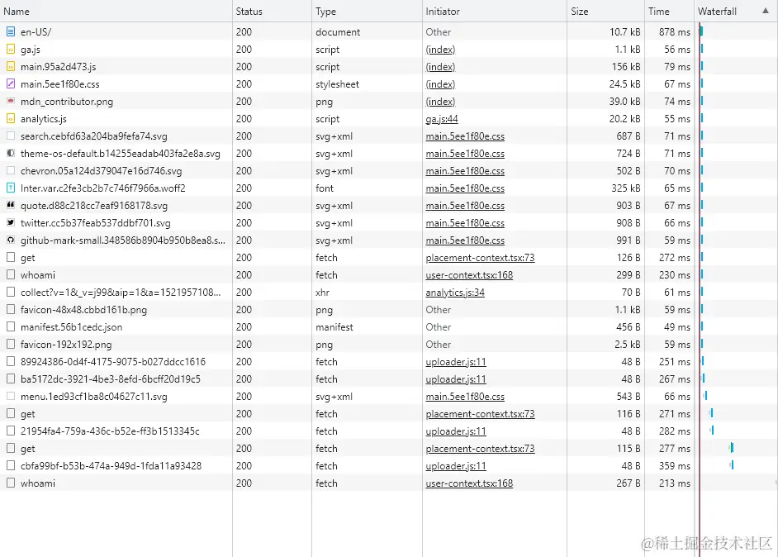This screenshot has height=557, width=778.
Task: Select the favicon-192x192.png request name
Action: [x=66, y=344]
